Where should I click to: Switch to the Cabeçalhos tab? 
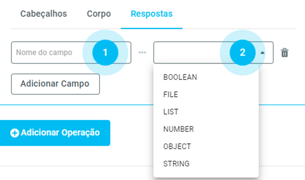43,14
